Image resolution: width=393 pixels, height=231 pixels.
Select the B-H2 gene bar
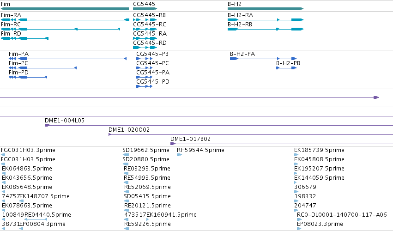(x=266, y=9)
